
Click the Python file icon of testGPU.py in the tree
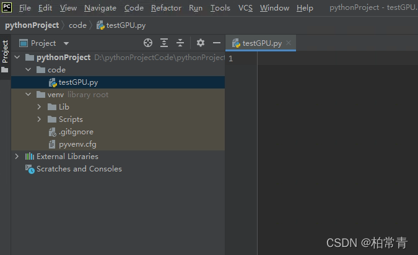(53, 82)
